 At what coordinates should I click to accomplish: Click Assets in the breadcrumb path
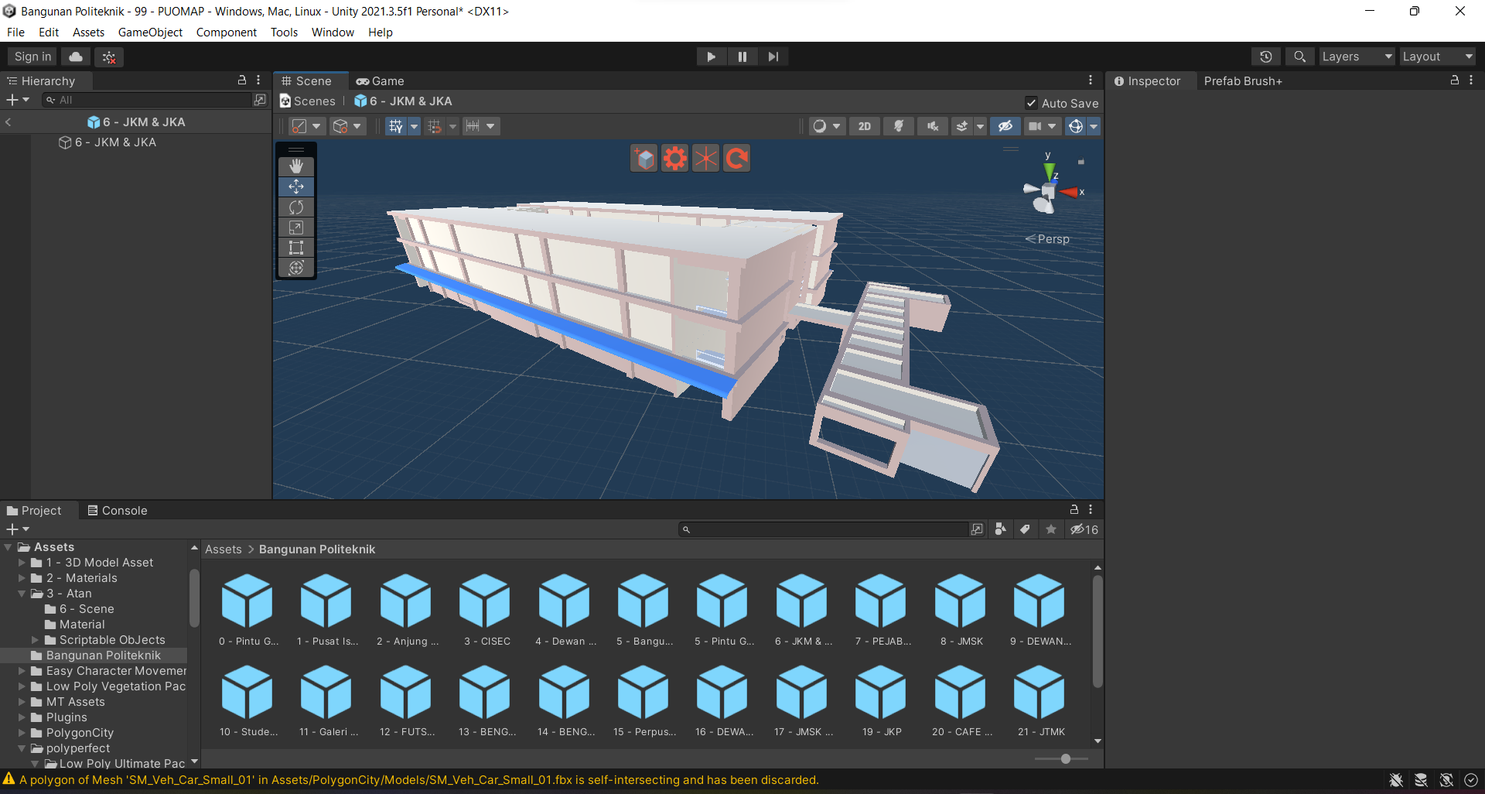(x=223, y=549)
